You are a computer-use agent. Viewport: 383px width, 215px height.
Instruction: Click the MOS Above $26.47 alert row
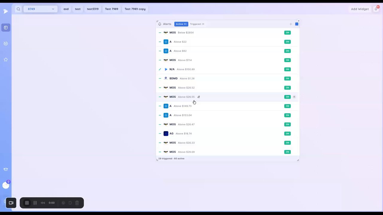pyautogui.click(x=228, y=124)
